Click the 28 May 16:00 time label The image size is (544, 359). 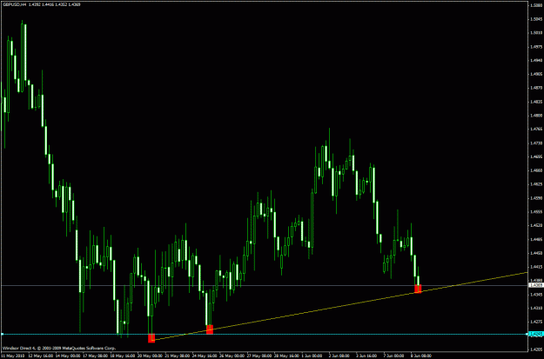click(x=285, y=356)
